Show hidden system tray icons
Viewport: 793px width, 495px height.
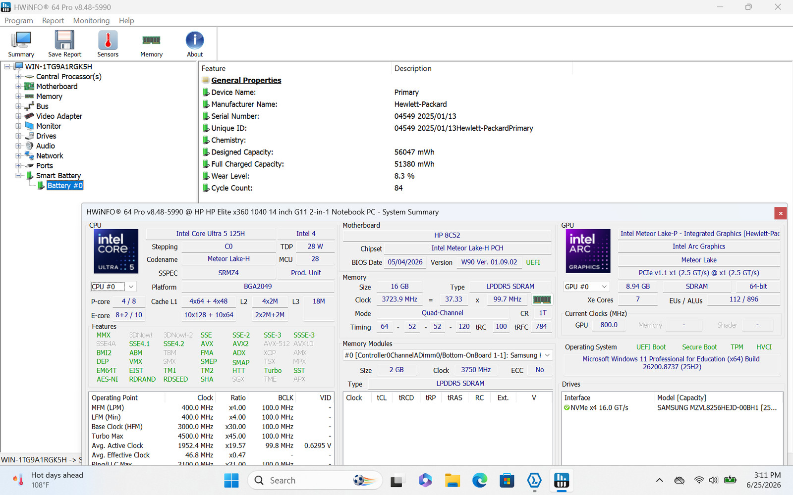pos(659,480)
